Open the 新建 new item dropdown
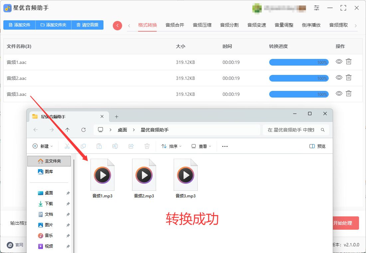 pyautogui.click(x=43, y=146)
